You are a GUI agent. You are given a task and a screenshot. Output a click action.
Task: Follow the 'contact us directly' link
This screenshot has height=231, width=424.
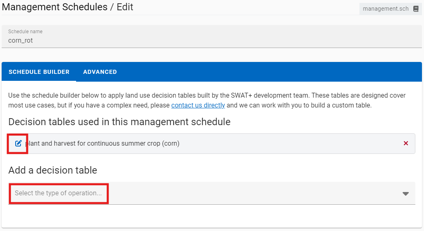tap(198, 105)
